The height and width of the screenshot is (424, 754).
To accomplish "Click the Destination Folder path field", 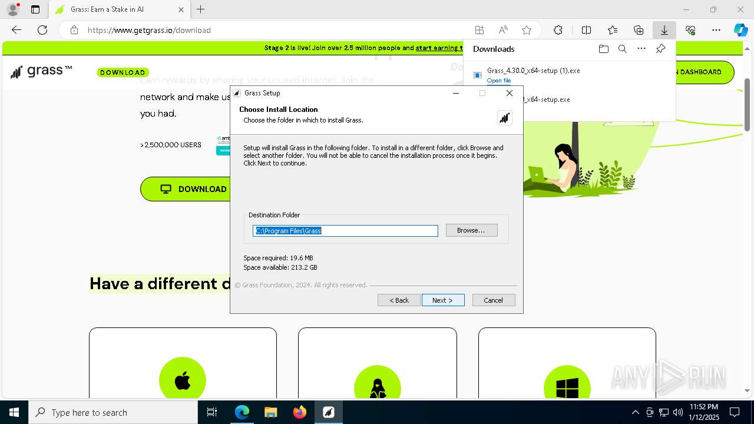I will pyautogui.click(x=345, y=231).
